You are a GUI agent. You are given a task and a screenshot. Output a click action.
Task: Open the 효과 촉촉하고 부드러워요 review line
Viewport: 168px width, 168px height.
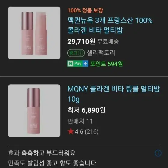click(x=42, y=153)
